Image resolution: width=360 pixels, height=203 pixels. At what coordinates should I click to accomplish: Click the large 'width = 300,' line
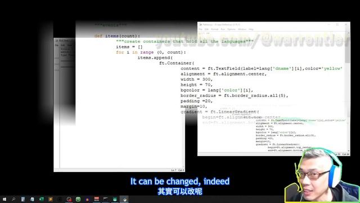[196, 80]
